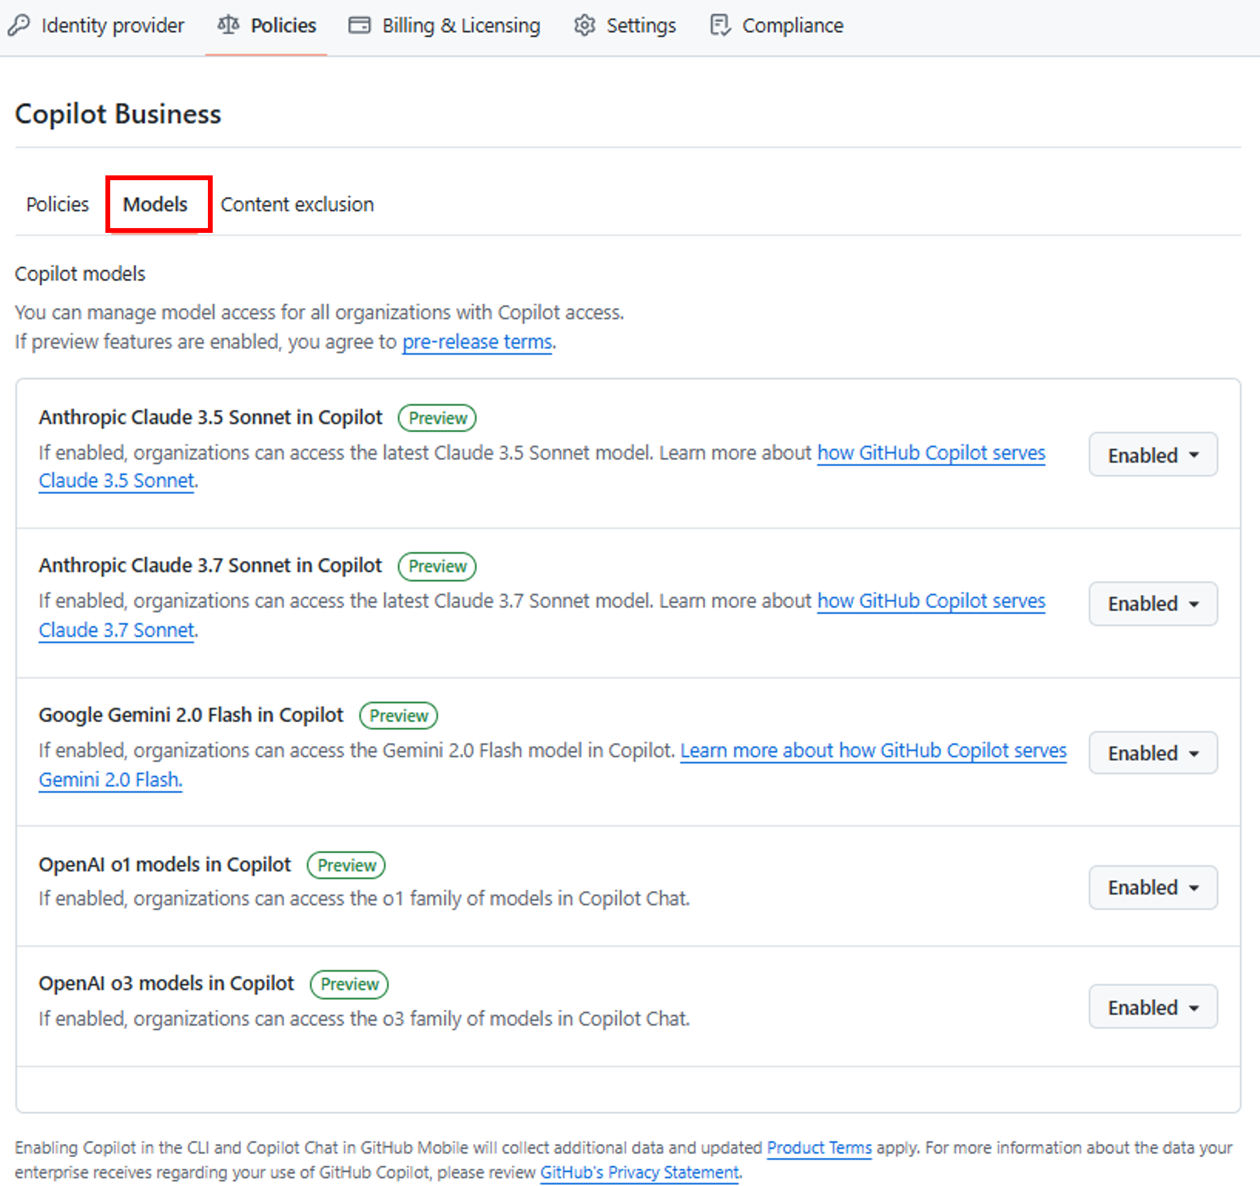This screenshot has width=1260, height=1186.
Task: Open the Claude 3.5 Sonnet Enabled dropdown
Action: (x=1153, y=454)
